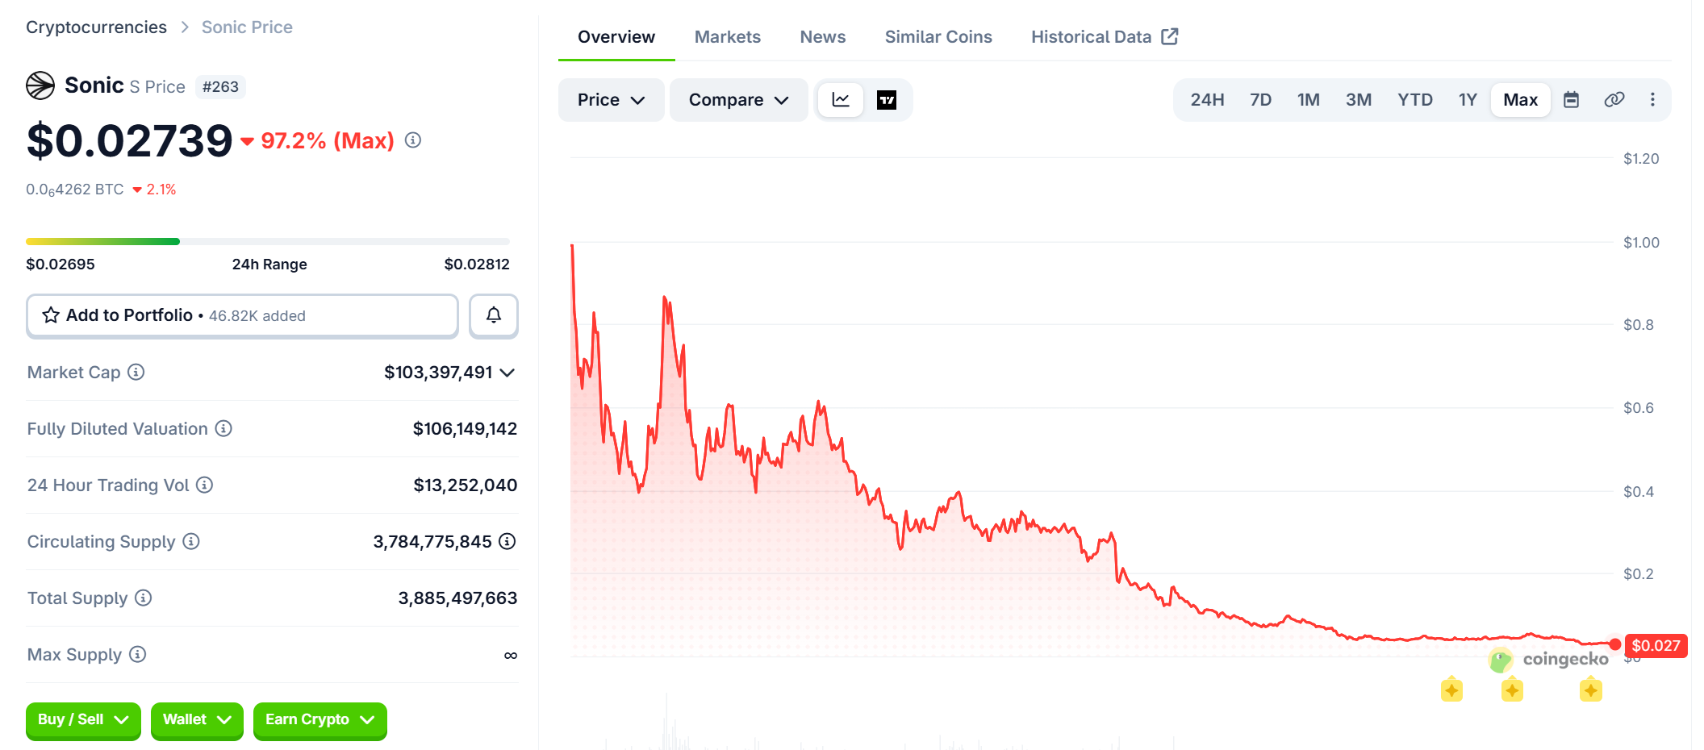Click the 3,885,497,663 total supply value

(x=457, y=598)
